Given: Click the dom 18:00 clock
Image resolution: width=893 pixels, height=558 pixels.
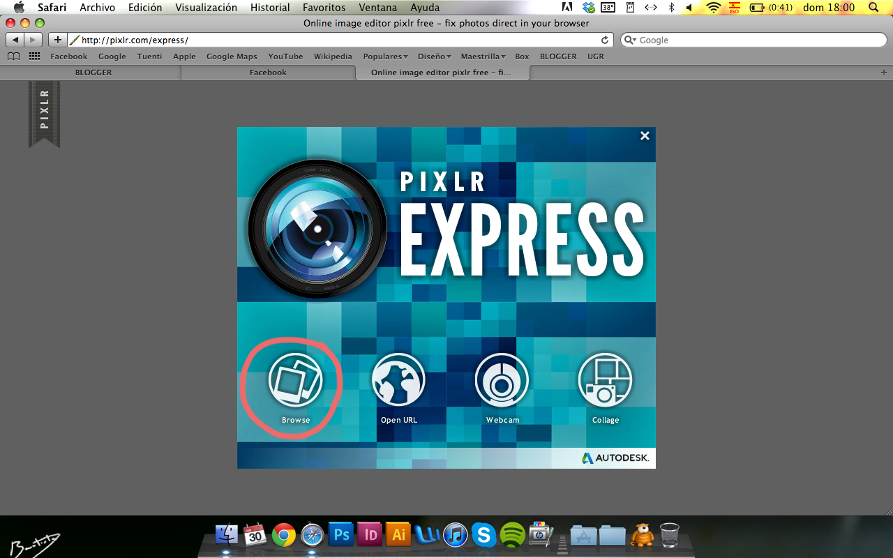Looking at the screenshot, I should click(829, 8).
